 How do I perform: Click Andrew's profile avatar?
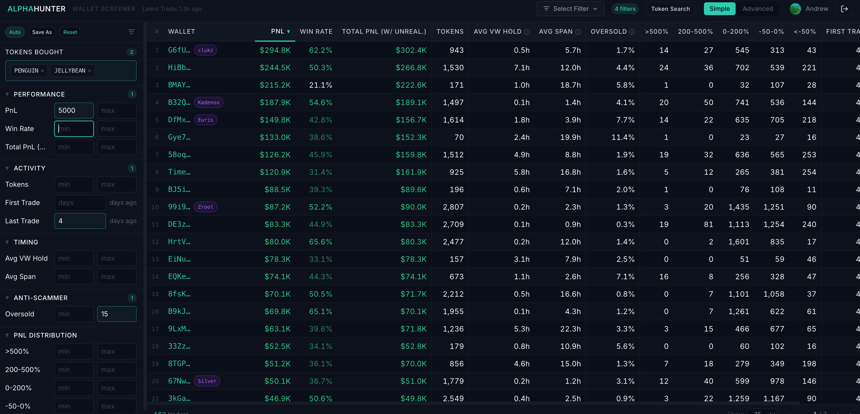[795, 9]
